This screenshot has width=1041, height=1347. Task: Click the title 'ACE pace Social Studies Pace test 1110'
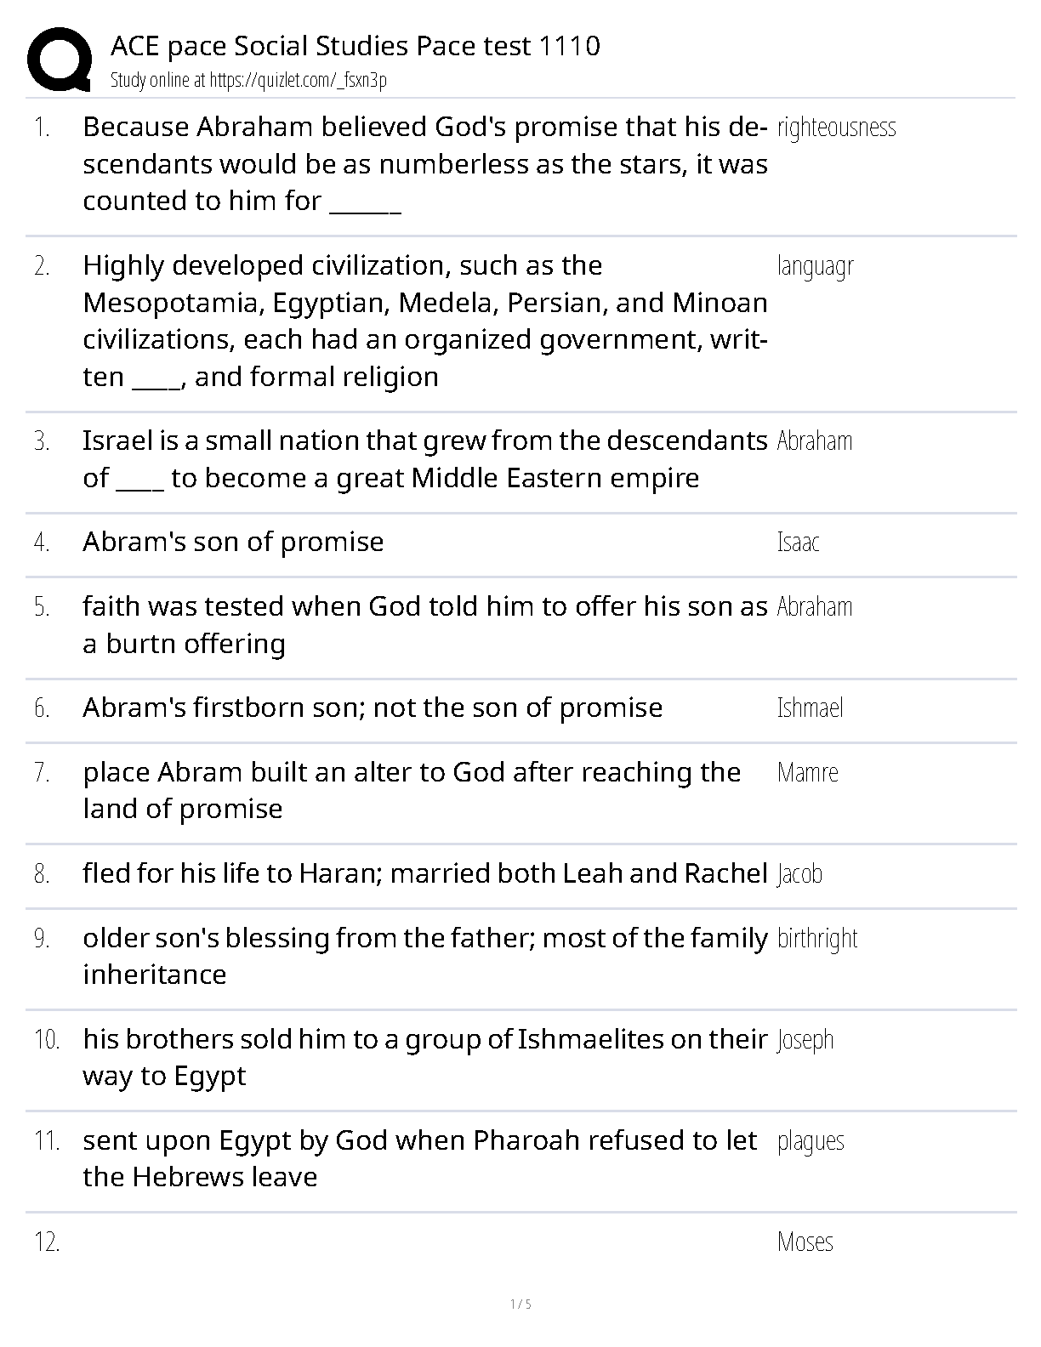point(356,46)
